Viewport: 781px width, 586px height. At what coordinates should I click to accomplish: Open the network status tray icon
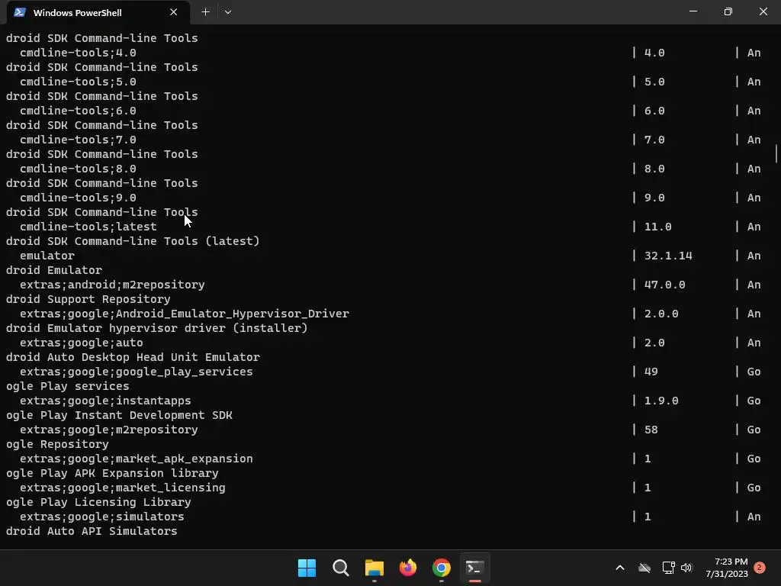(x=668, y=568)
